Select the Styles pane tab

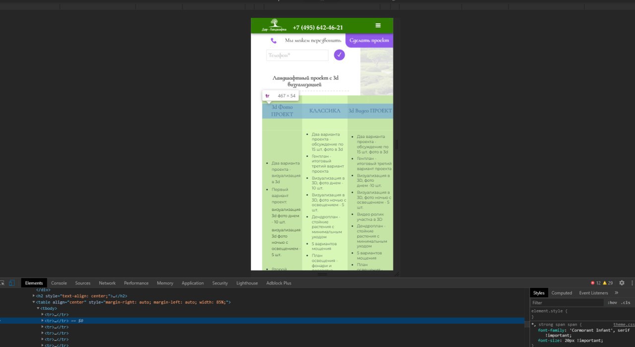coord(539,293)
